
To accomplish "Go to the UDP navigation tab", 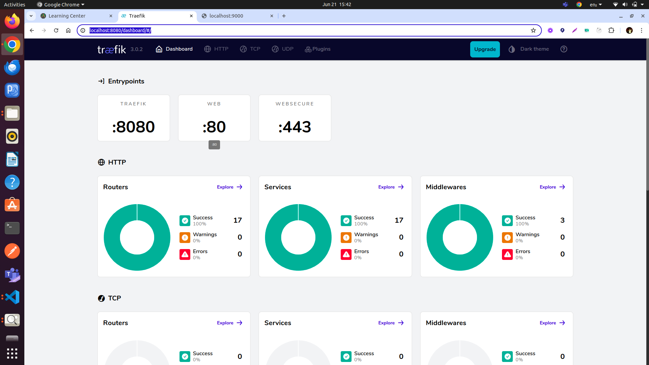I will tap(283, 49).
